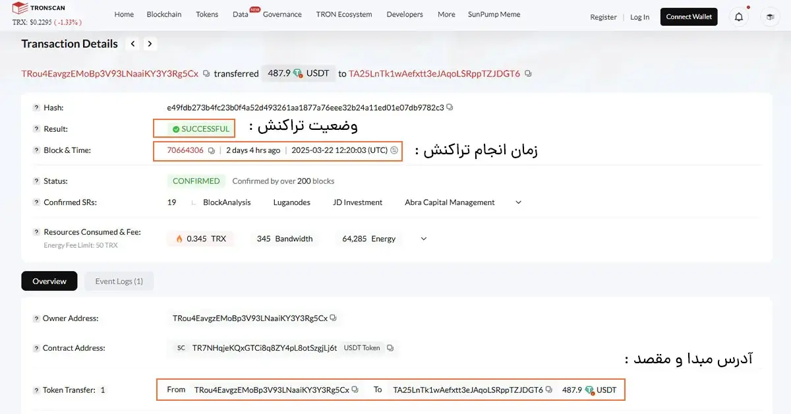
Task: Go to previous transaction with left arrow
Action: point(133,44)
